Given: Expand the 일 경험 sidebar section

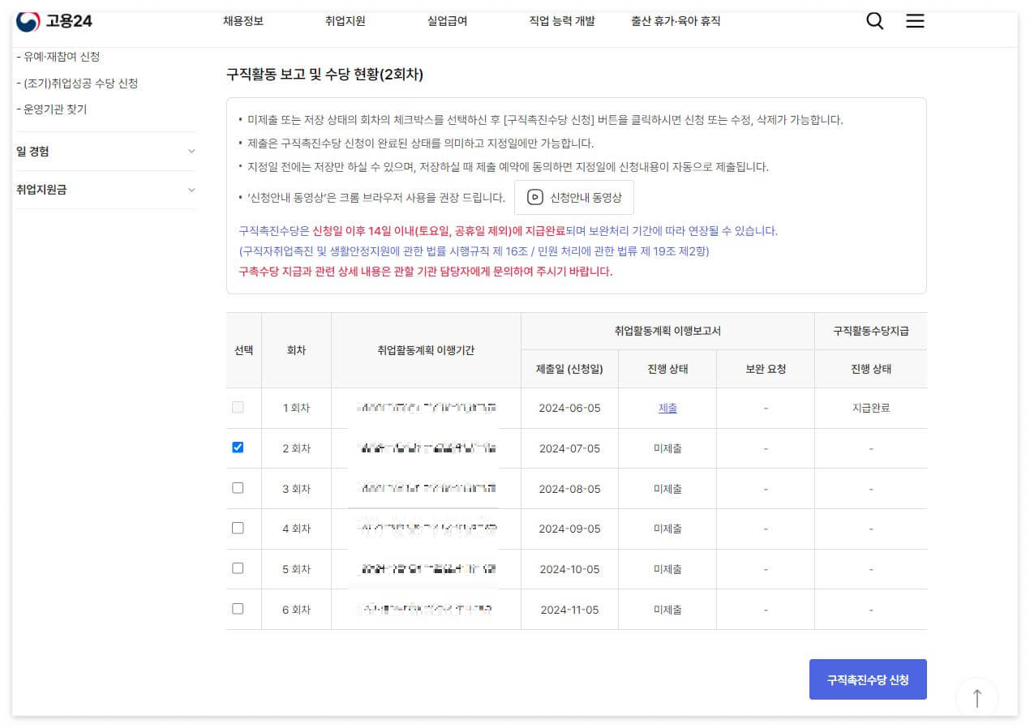Looking at the screenshot, I should [x=105, y=151].
